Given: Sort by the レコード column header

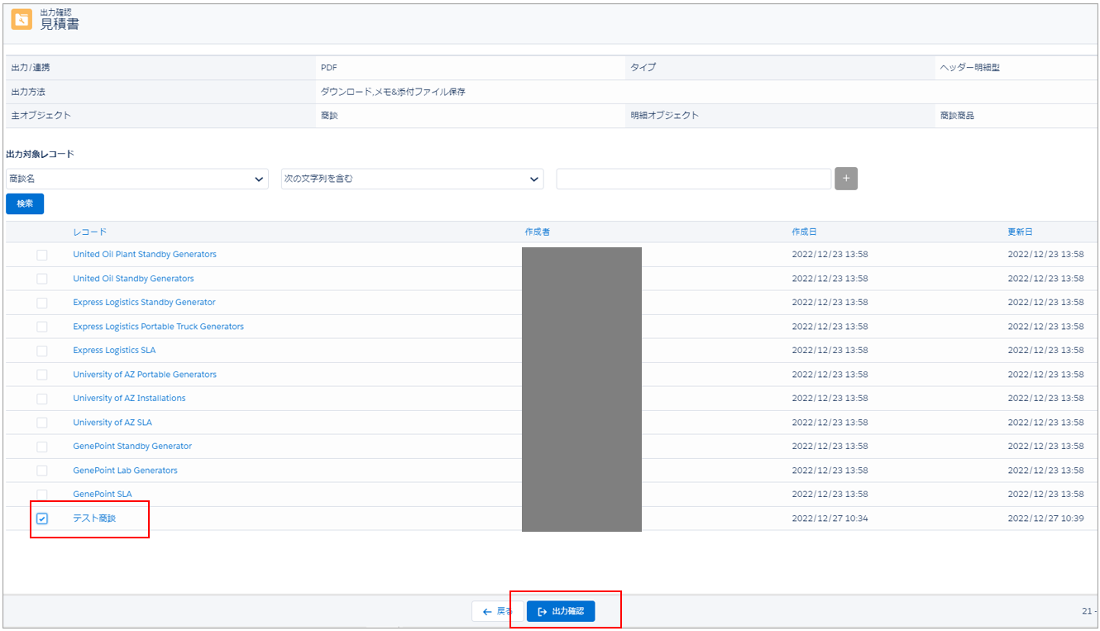Looking at the screenshot, I should click(x=89, y=232).
